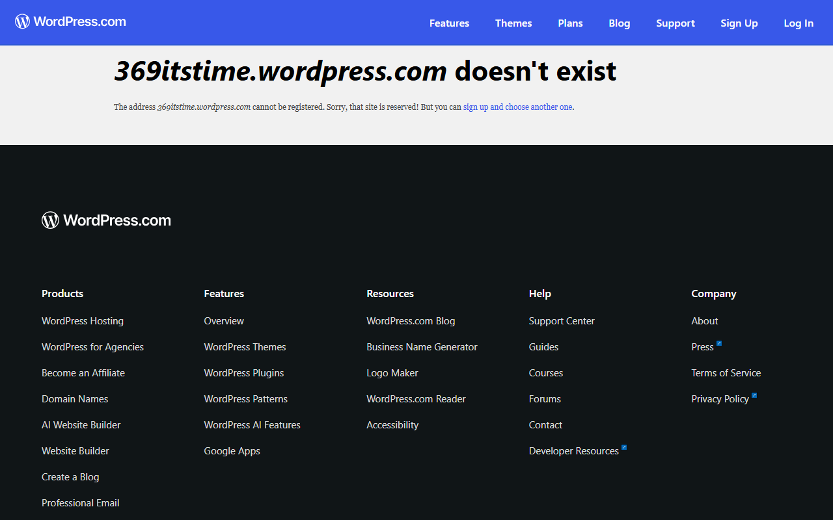Screen dimensions: 833x520
Task: Open Blog in the top navigation
Action: [x=620, y=23]
